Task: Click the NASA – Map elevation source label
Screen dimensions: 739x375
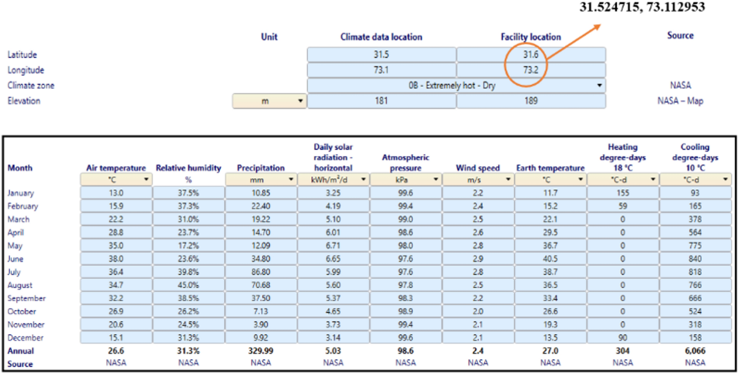Action: 680,101
